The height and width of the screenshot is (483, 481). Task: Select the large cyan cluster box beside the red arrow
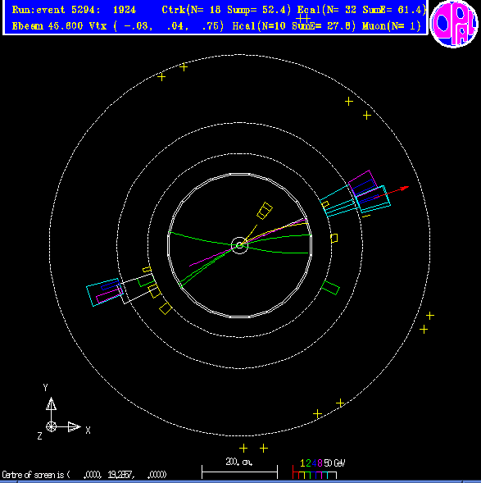tap(374, 199)
